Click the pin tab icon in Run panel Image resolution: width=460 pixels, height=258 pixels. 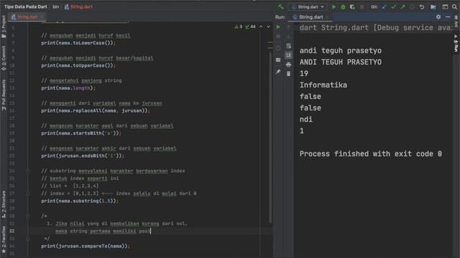point(278,72)
